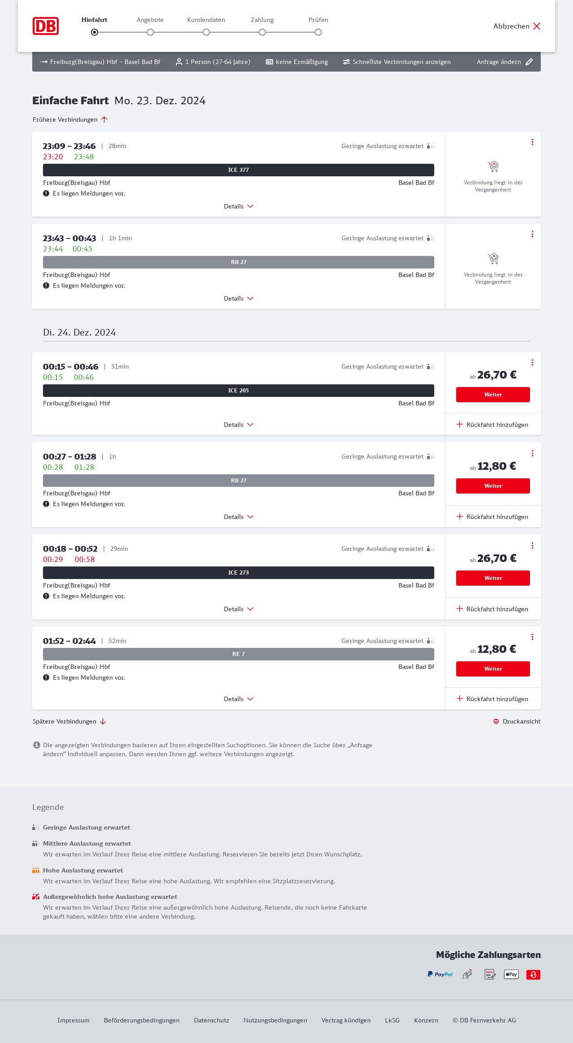
Task: Click warning icon on ICE 273 Meldungen
Action: click(46, 596)
